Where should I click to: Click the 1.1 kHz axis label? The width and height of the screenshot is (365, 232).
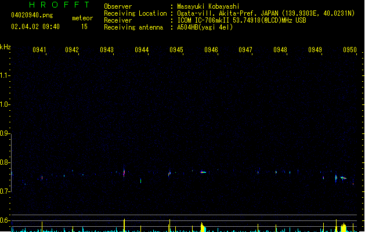(4, 75)
